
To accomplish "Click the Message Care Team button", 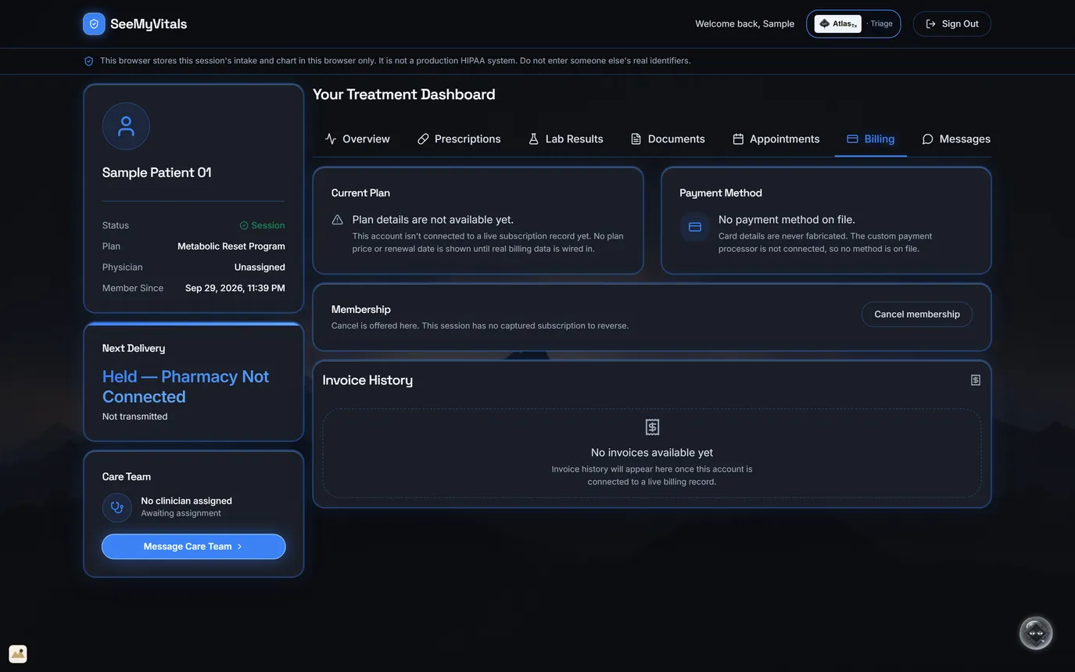I will pos(194,547).
